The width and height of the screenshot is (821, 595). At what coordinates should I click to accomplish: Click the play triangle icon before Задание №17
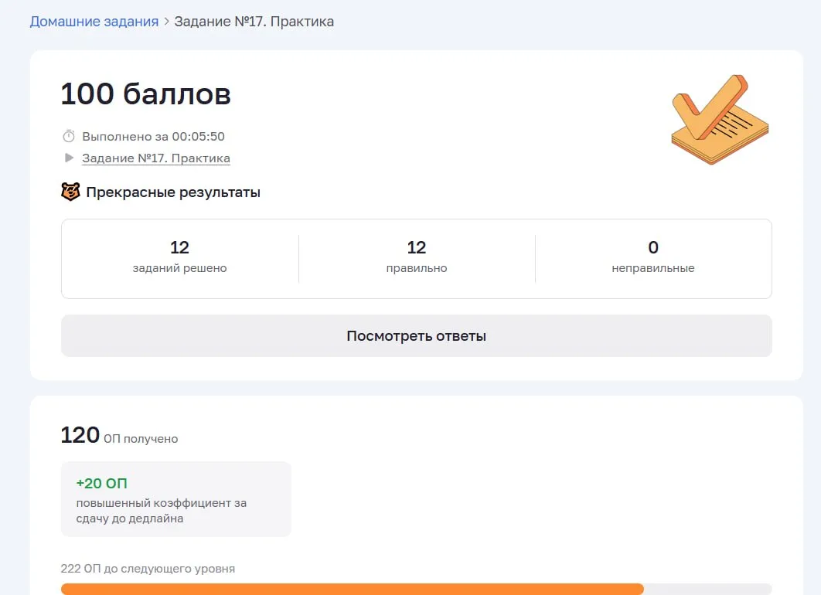pyautogui.click(x=69, y=158)
